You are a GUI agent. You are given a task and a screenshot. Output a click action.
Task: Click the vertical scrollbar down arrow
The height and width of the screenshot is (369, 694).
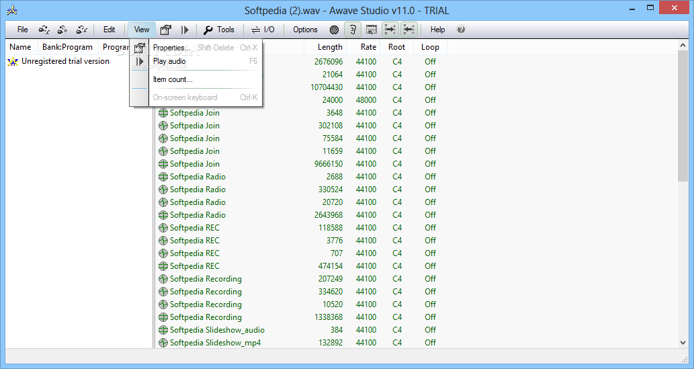(x=683, y=342)
